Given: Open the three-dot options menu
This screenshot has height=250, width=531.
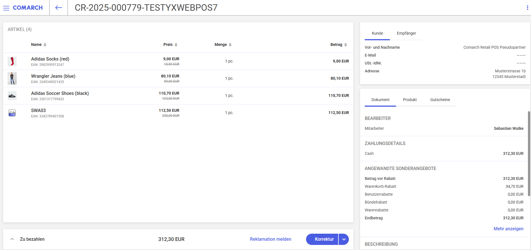Looking at the screenshot, I should (527, 8).
